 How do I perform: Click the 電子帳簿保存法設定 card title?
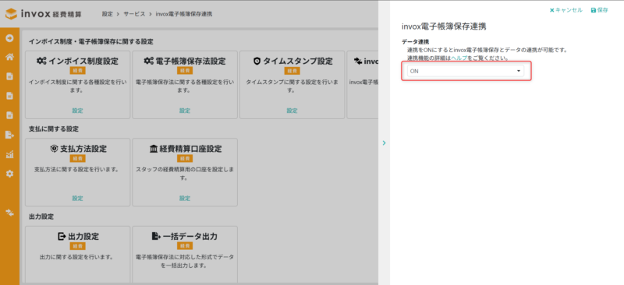(x=190, y=62)
